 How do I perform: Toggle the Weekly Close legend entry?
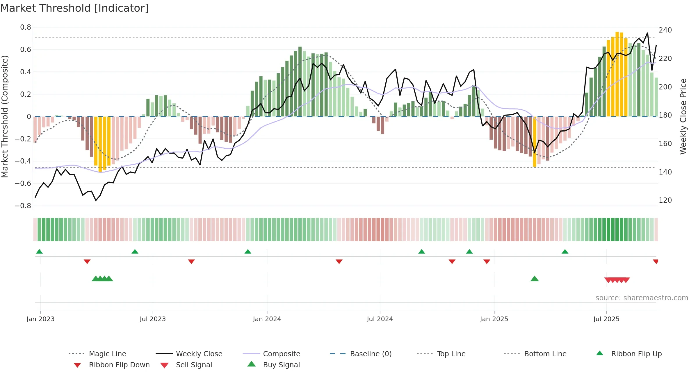(x=189, y=354)
